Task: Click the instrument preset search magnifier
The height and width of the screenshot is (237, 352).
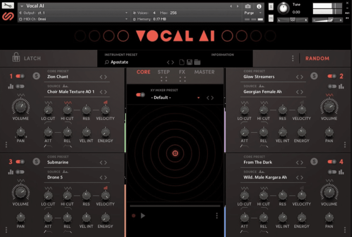Action: 107,62
